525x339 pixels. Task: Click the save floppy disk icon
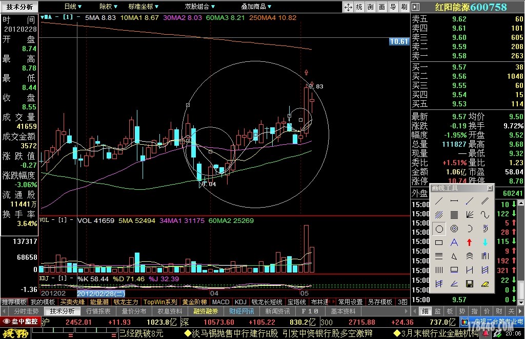469,284
